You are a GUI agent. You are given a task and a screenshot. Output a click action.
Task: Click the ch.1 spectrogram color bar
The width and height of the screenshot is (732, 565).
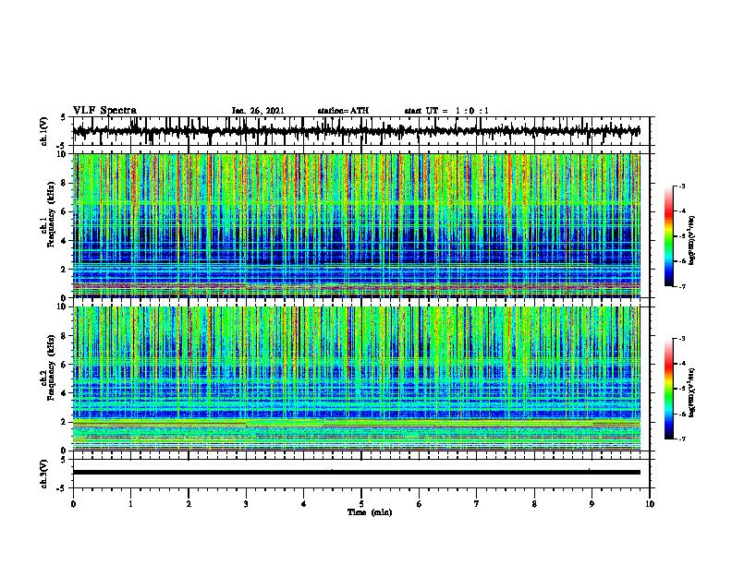(669, 236)
